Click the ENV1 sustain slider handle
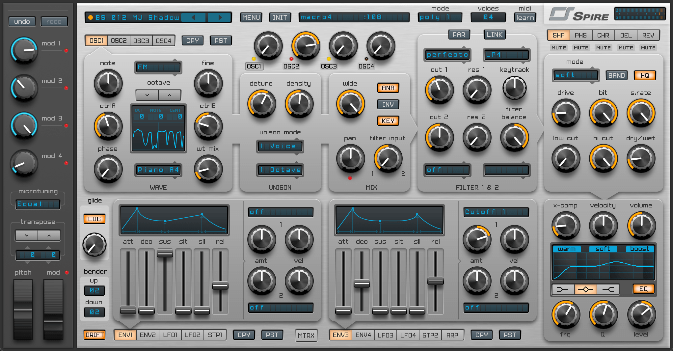This screenshot has width=673, height=351. [x=165, y=253]
